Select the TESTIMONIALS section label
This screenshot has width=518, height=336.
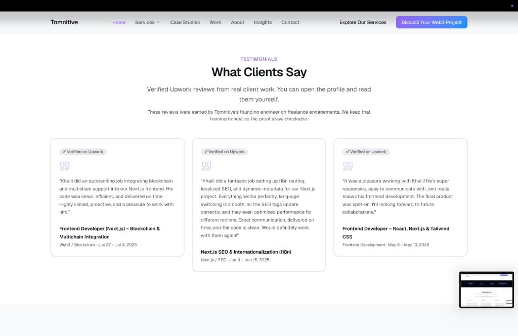coord(259,59)
